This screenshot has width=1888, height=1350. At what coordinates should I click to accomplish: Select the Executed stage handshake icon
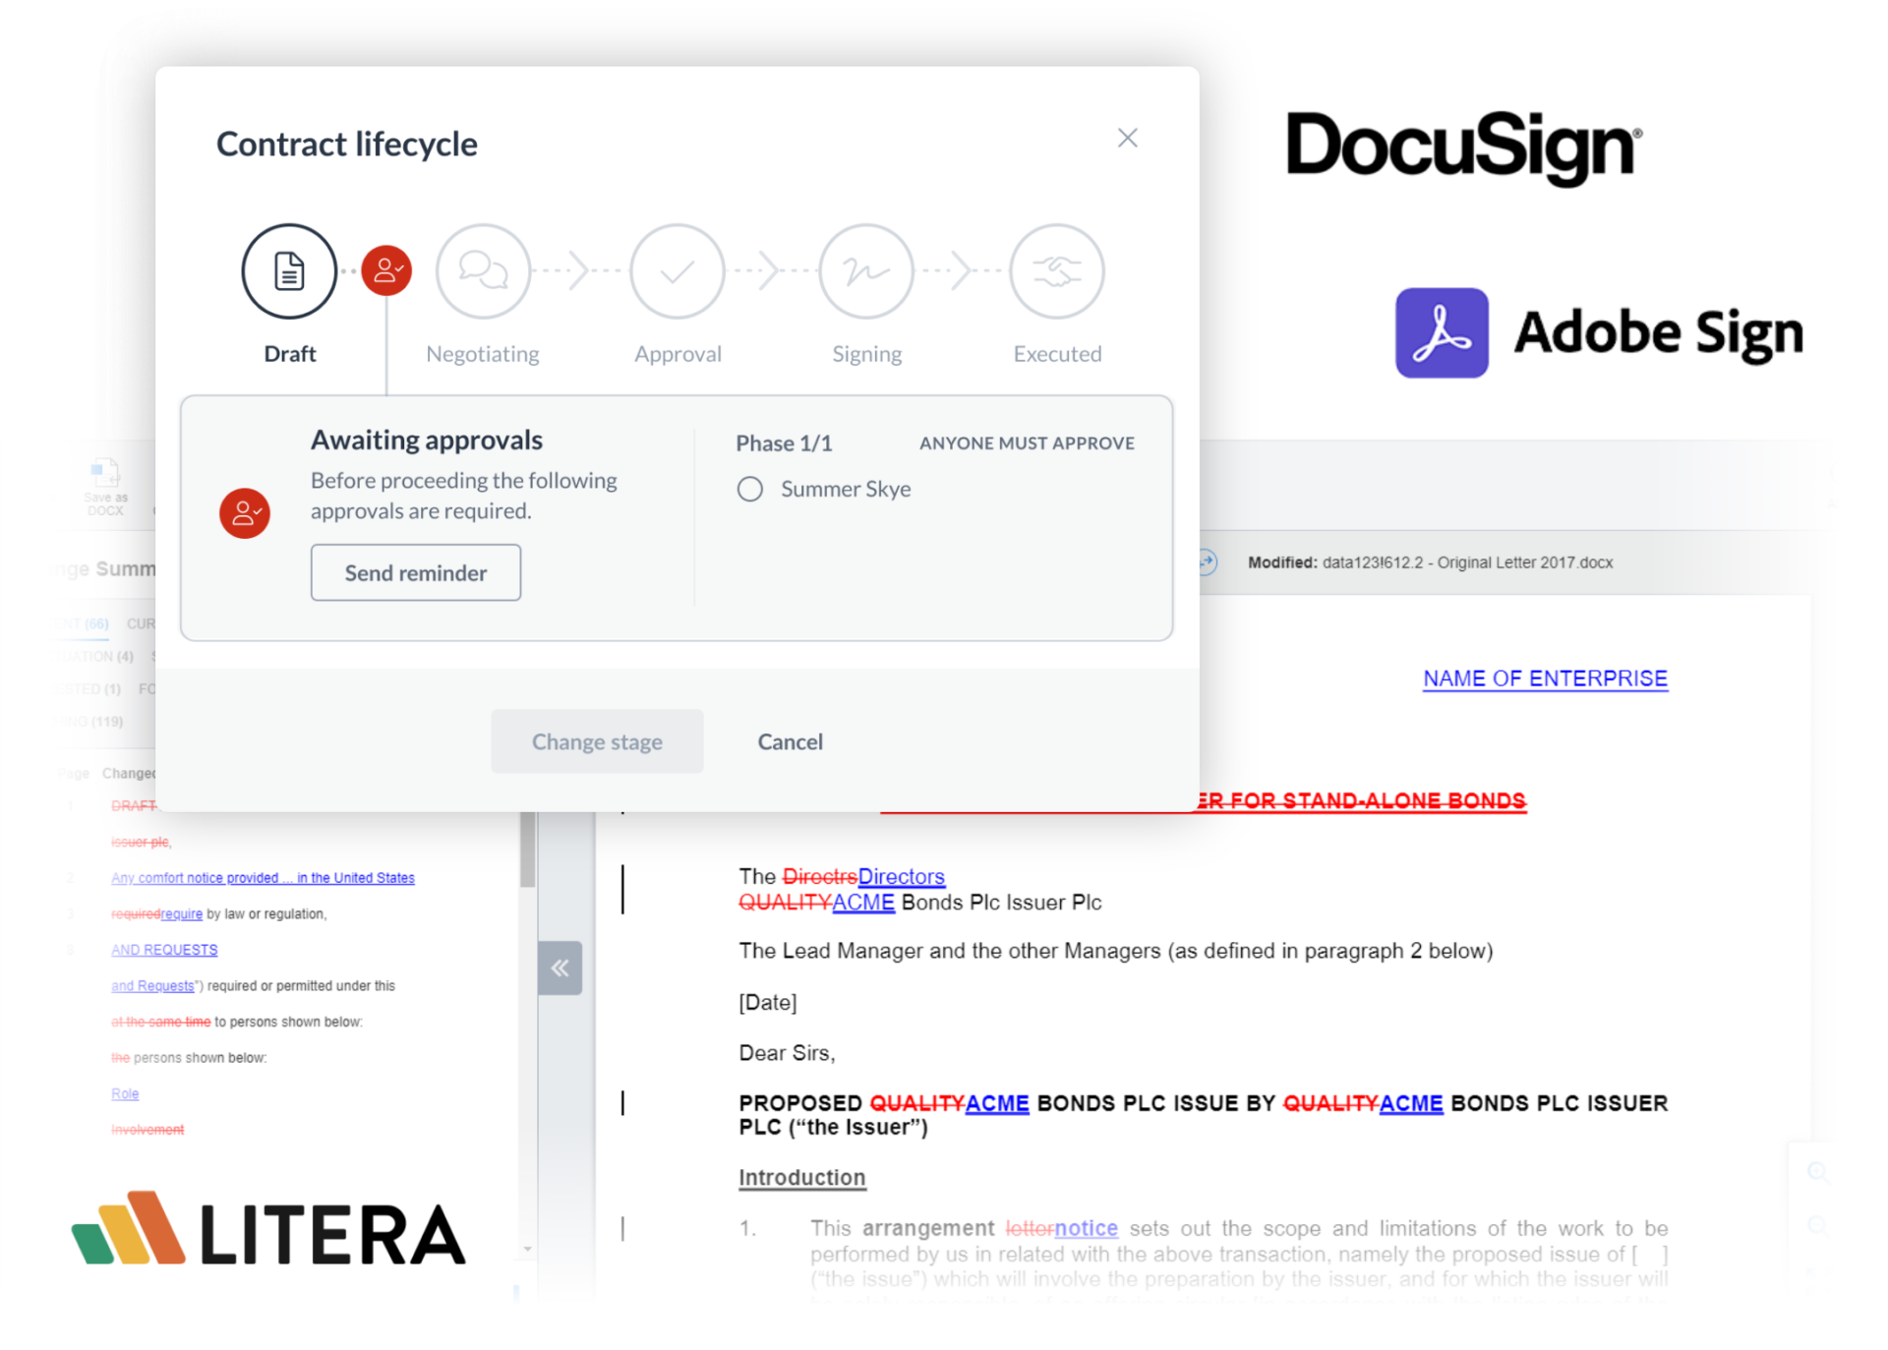[x=1057, y=271]
